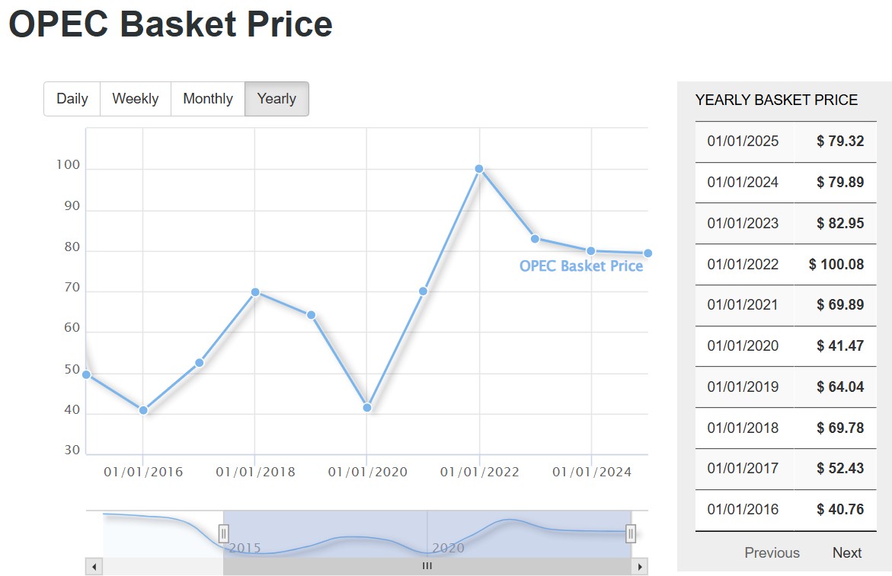Click the navigator left scroll arrow
This screenshot has width=892, height=576.
pos(94,566)
